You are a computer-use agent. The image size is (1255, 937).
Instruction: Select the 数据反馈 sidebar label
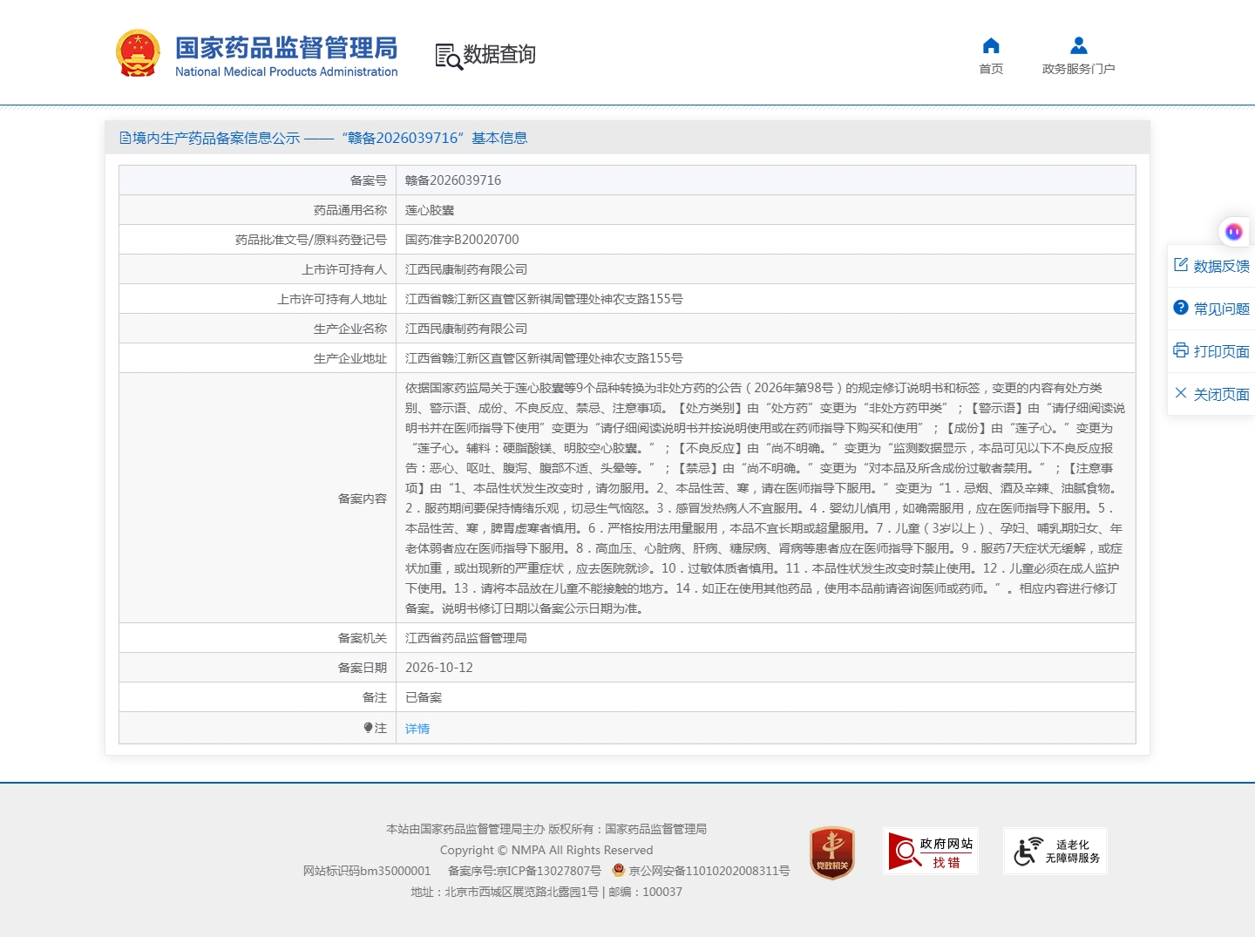[x=1222, y=266]
